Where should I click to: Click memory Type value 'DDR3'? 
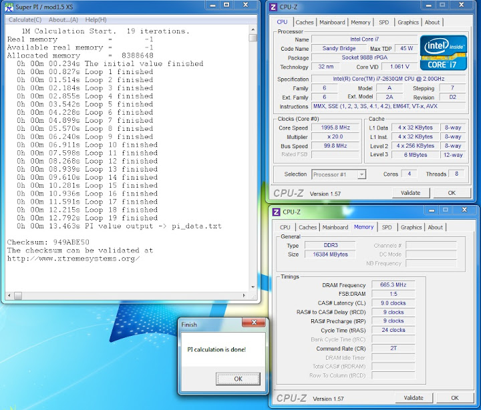tap(331, 245)
